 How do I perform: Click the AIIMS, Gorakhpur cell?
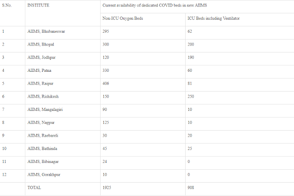coord(45,175)
